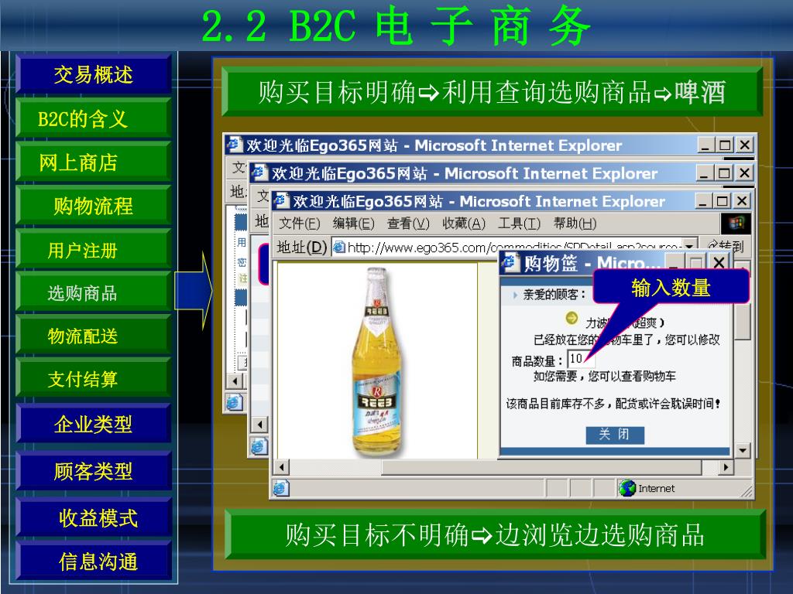
Task: Open 信息沟通 sidebar button
Action: pyautogui.click(x=94, y=562)
